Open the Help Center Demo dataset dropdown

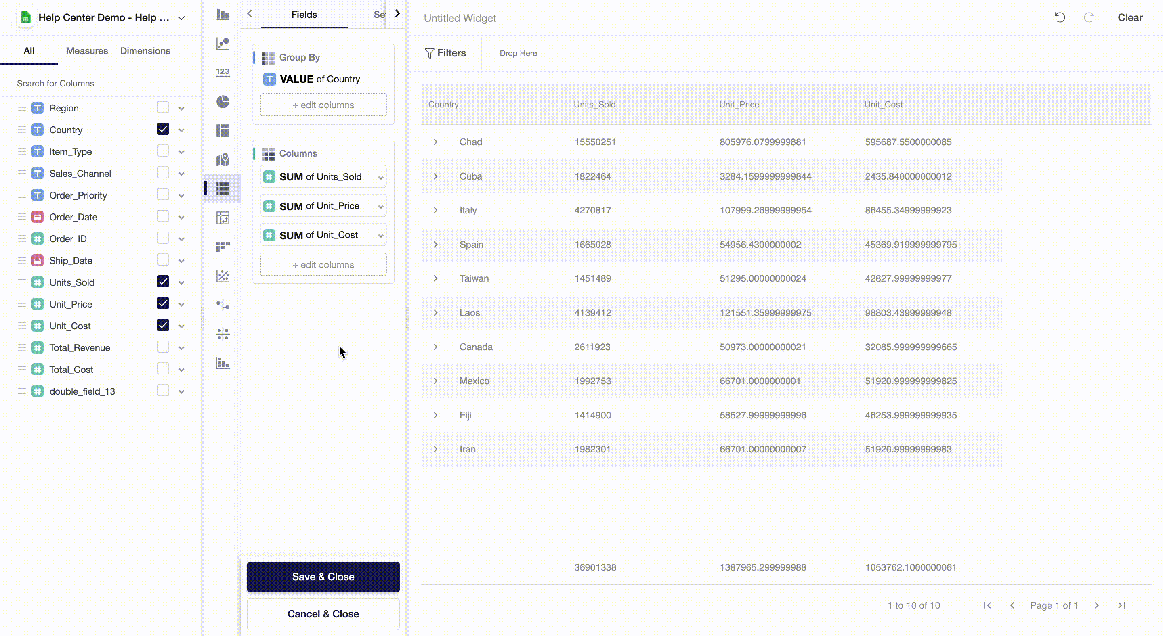point(181,18)
